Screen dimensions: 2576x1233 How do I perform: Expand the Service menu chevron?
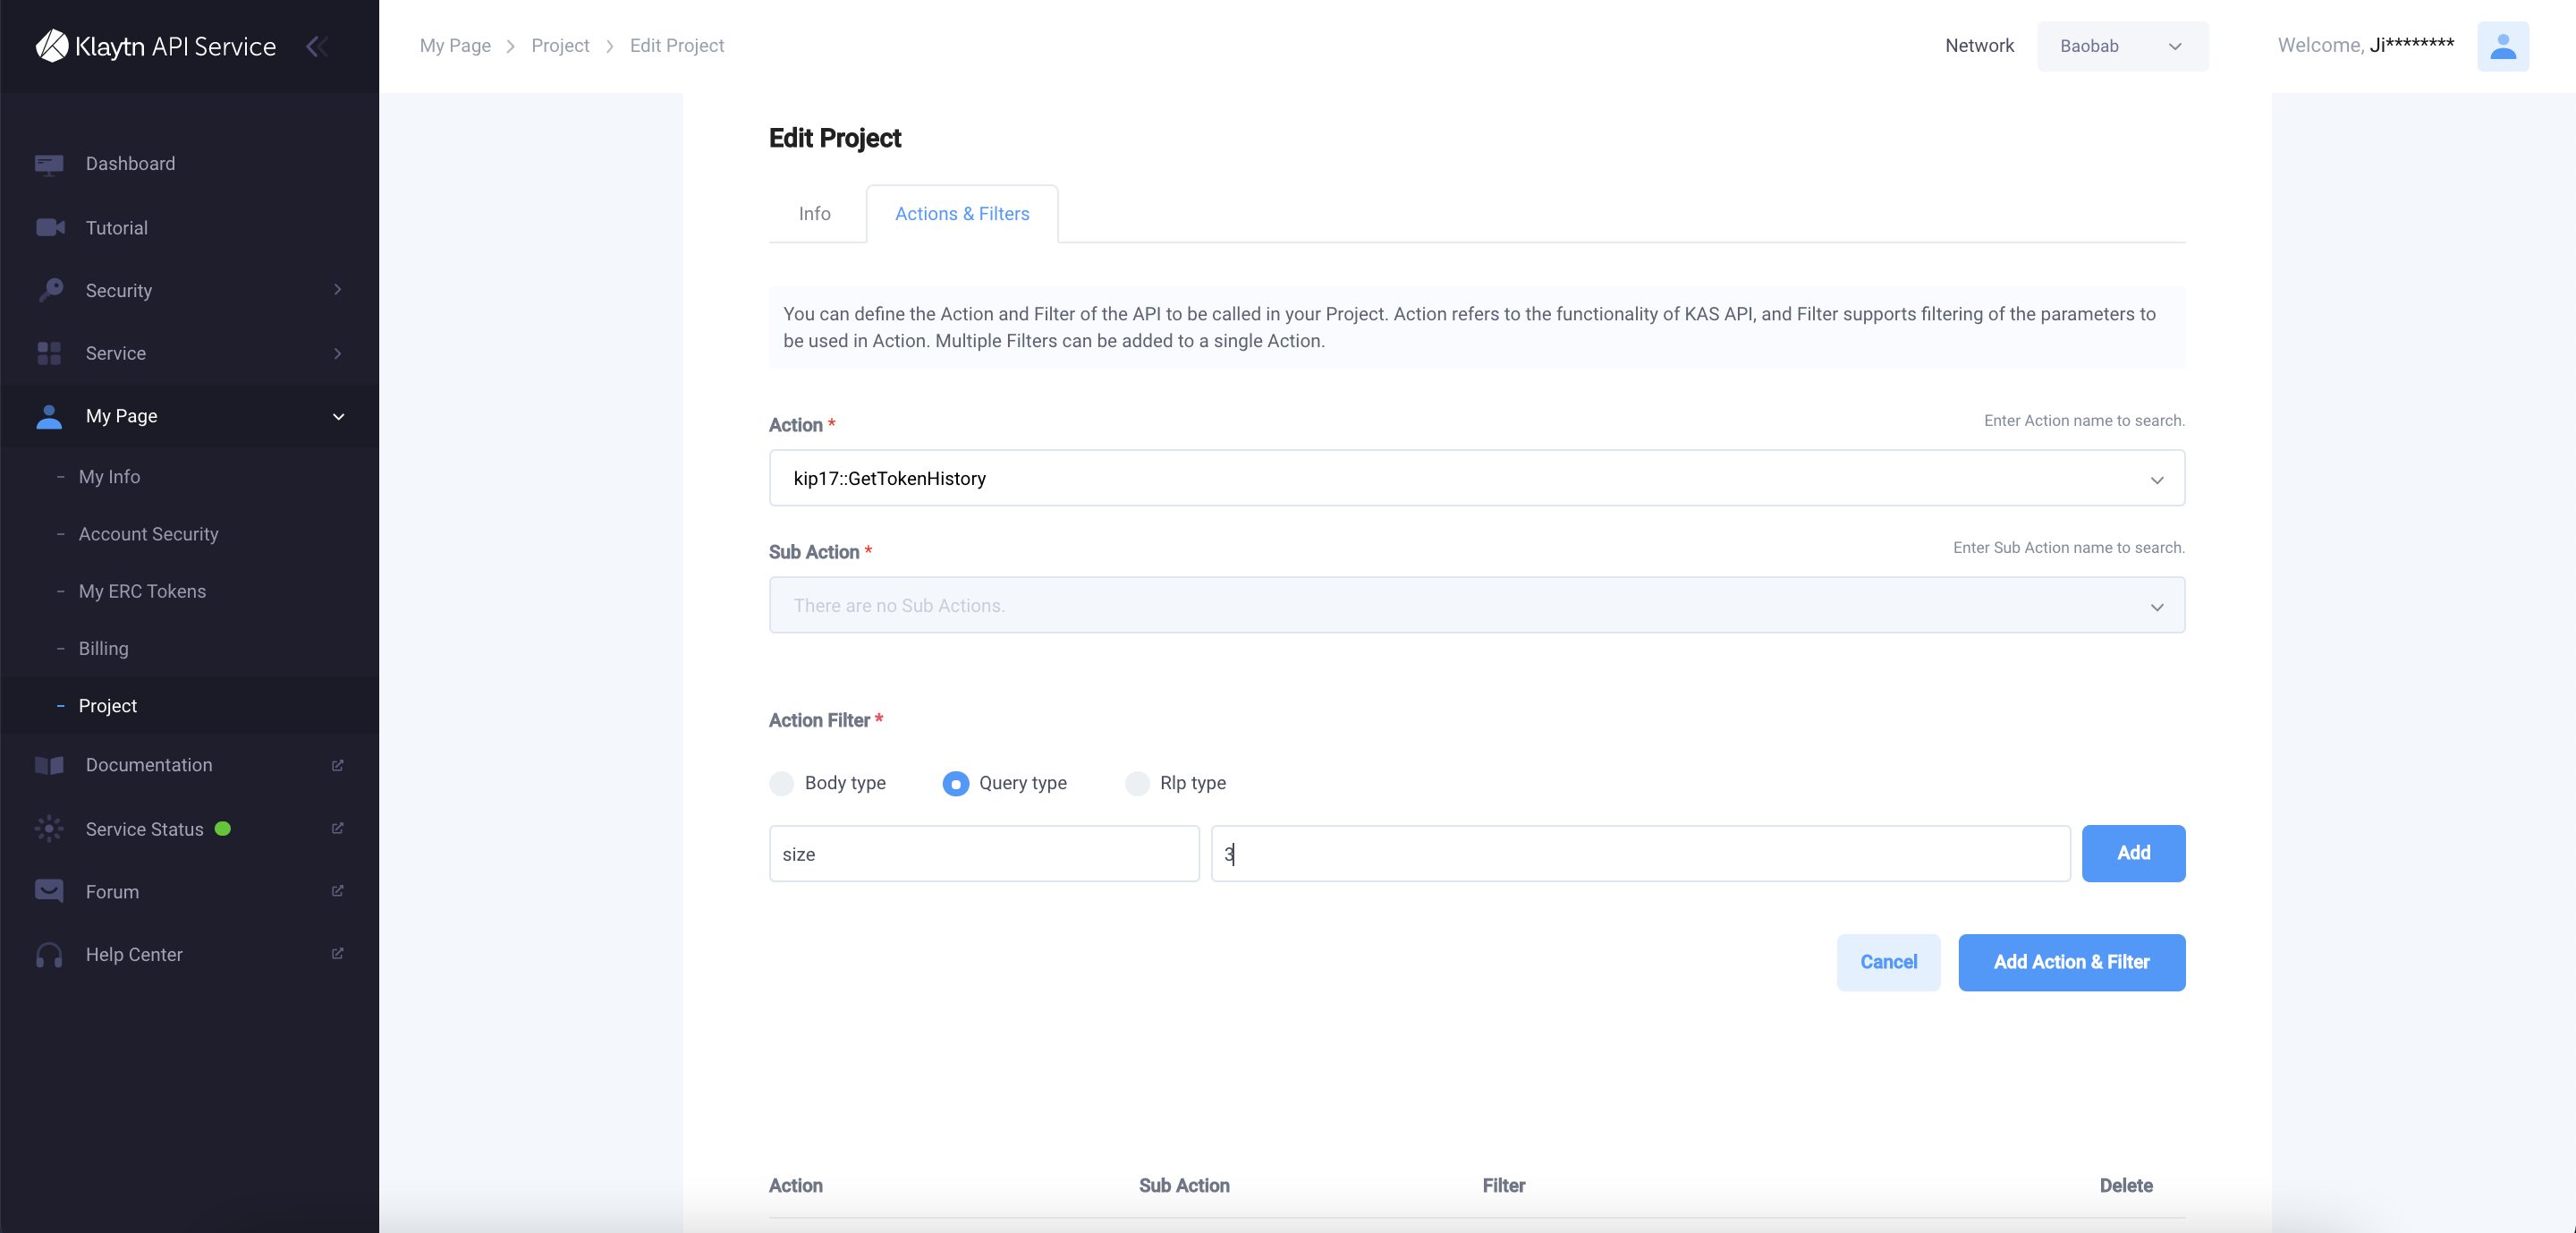338,353
